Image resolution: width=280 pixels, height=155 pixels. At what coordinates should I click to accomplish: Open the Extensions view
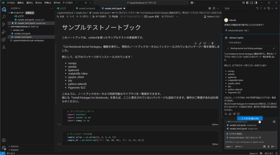[4, 39]
